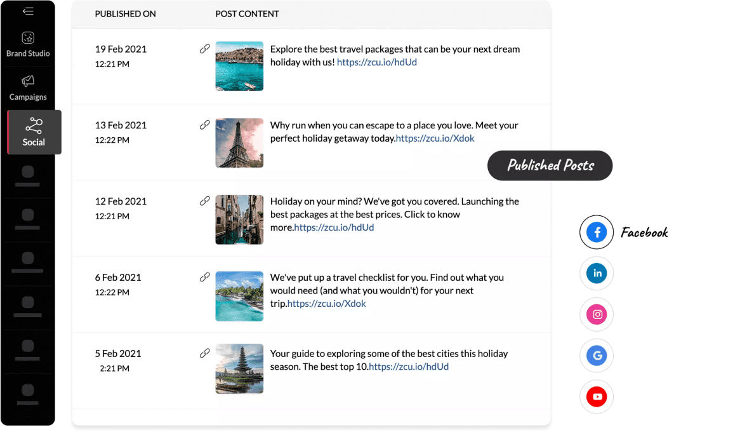Switch to the LinkedIn channel icon
Viewport: 733px width, 432px height.
coord(597,273)
